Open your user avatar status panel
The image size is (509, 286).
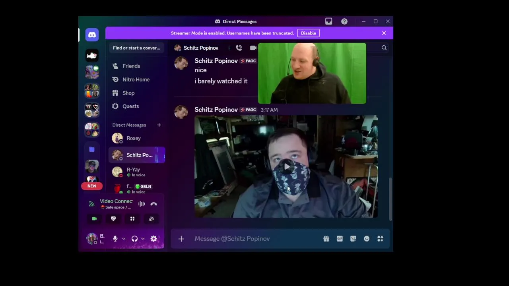(92, 239)
